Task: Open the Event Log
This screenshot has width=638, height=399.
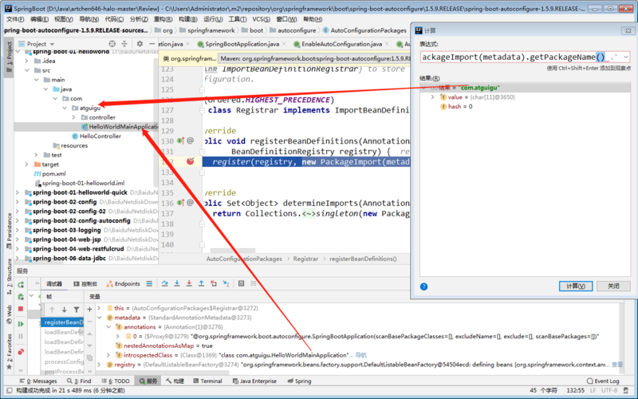Action: click(603, 381)
